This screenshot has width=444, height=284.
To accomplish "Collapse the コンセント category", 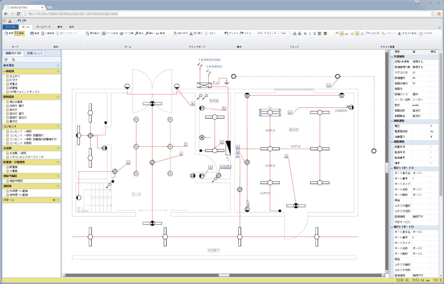I will pos(58,126).
